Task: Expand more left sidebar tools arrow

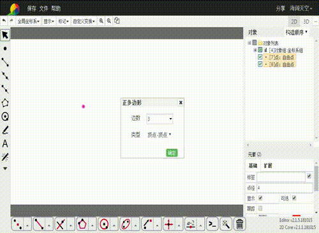Action: [x=5, y=169]
